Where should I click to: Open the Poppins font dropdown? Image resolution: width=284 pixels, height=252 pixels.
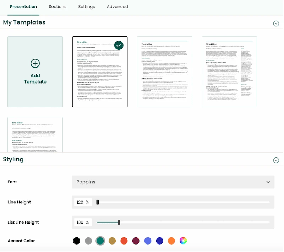point(173,182)
